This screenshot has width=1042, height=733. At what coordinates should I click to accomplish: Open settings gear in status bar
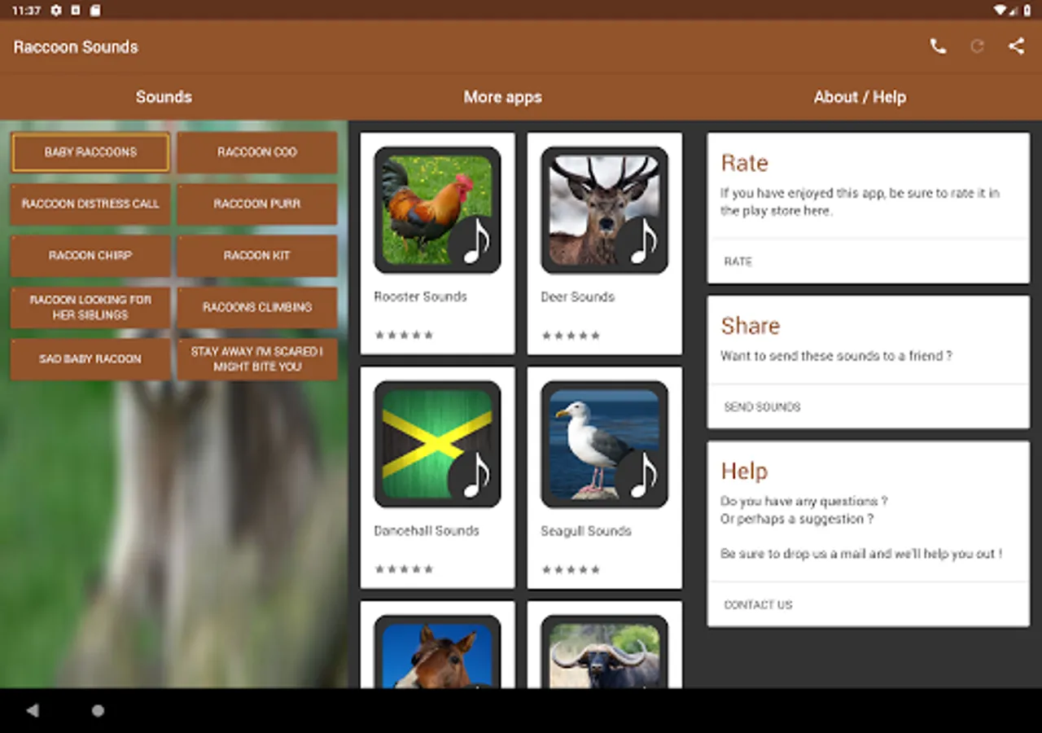[55, 11]
